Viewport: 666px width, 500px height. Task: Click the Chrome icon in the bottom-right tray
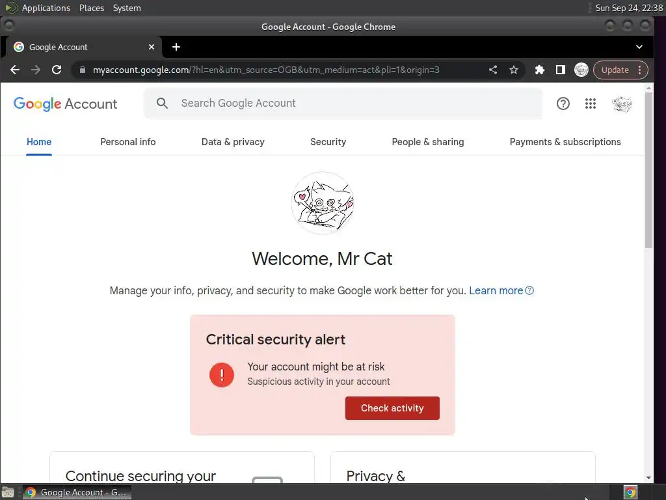point(630,492)
